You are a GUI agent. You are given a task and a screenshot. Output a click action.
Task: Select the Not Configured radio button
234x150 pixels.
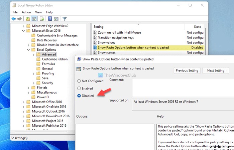[x=79, y=81]
